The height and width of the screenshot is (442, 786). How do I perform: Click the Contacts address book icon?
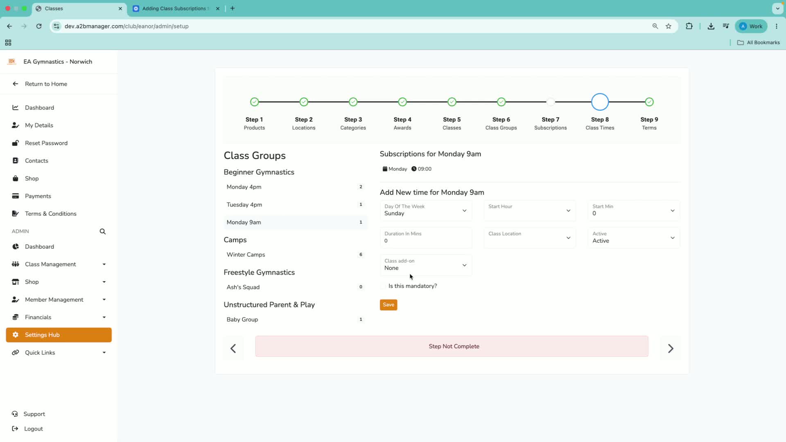coord(16,160)
